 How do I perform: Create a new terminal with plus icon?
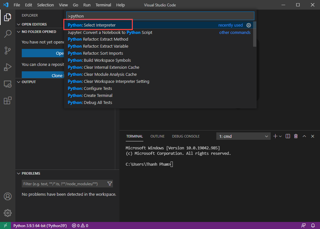[x=275, y=136]
